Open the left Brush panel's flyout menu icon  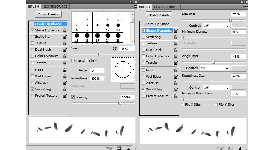[133, 6]
